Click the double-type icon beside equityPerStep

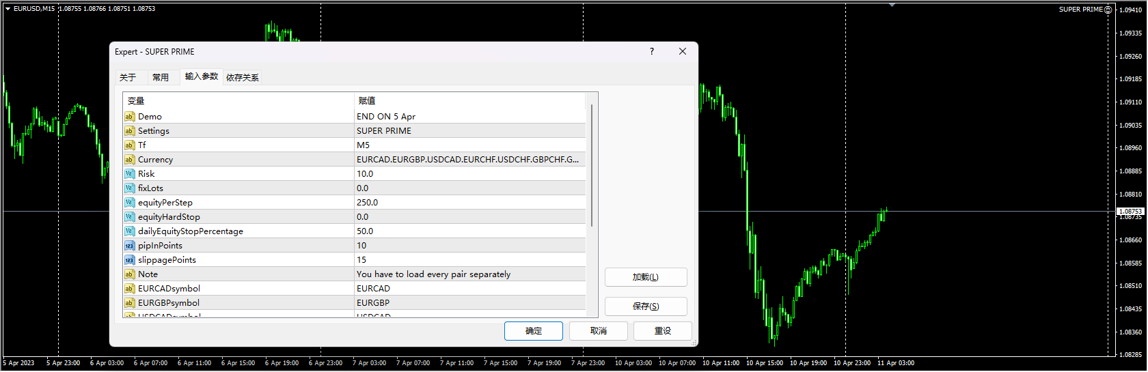129,203
